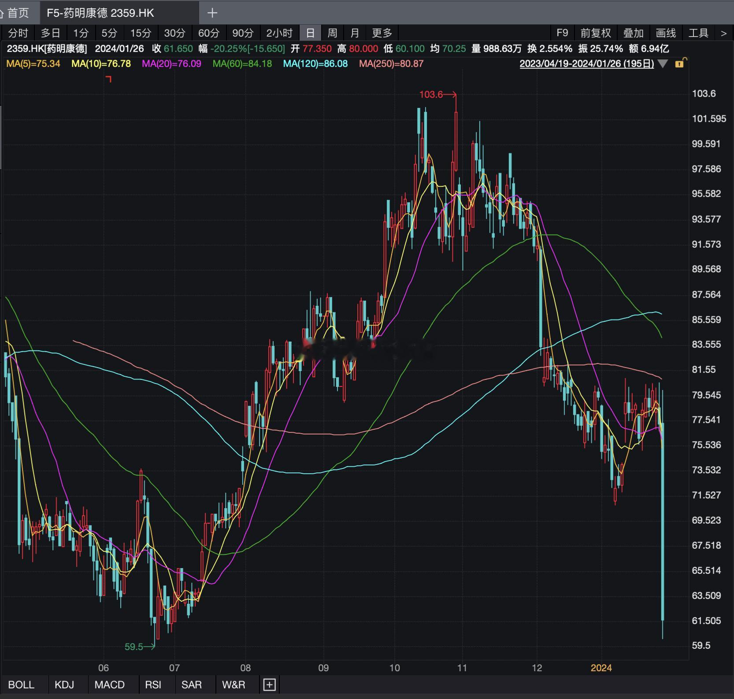Select the SAR indicator tab

[x=191, y=684]
